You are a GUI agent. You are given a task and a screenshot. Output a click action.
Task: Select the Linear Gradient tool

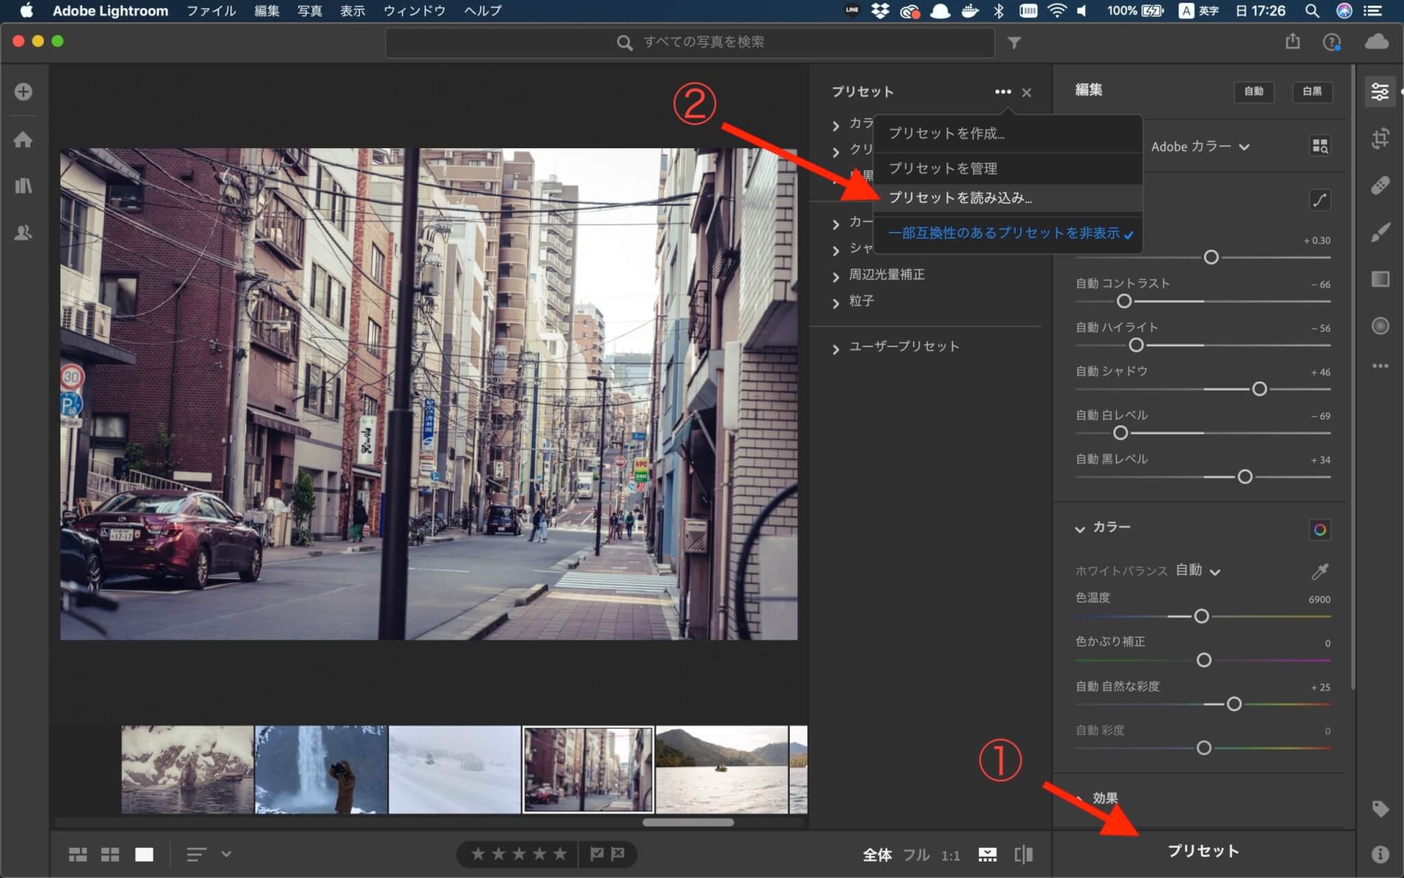click(x=1380, y=278)
